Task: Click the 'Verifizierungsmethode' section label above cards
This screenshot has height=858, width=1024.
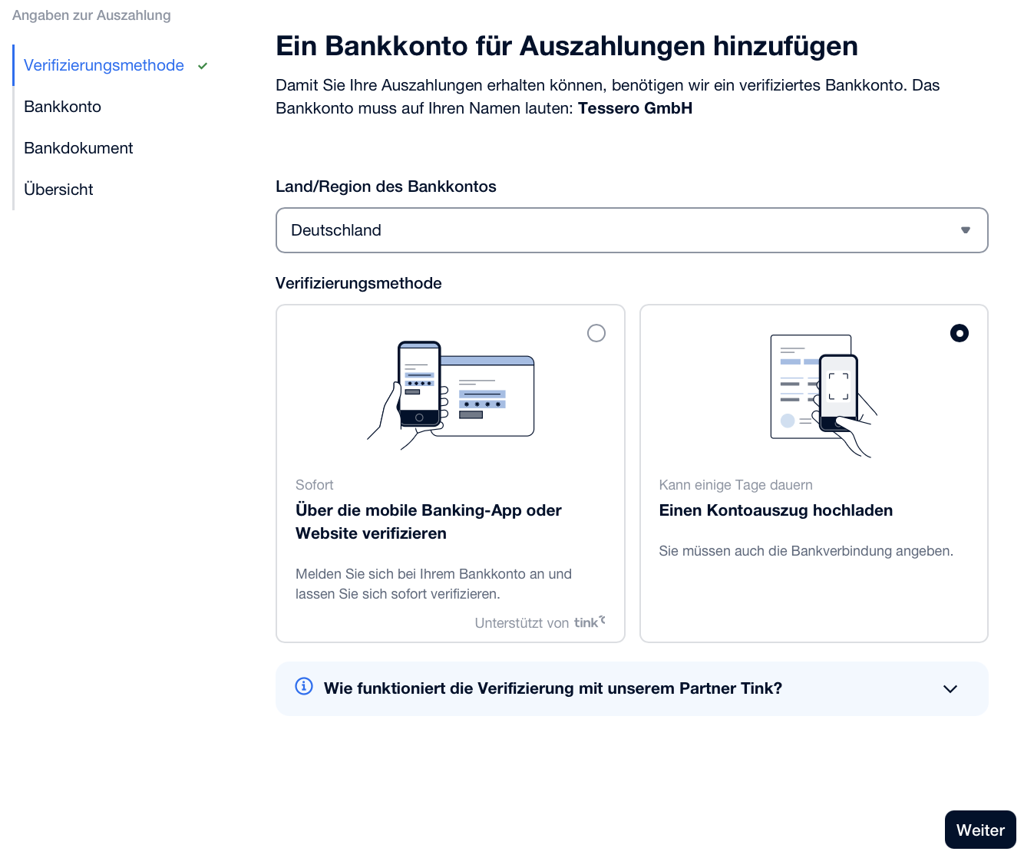Action: 358,283
